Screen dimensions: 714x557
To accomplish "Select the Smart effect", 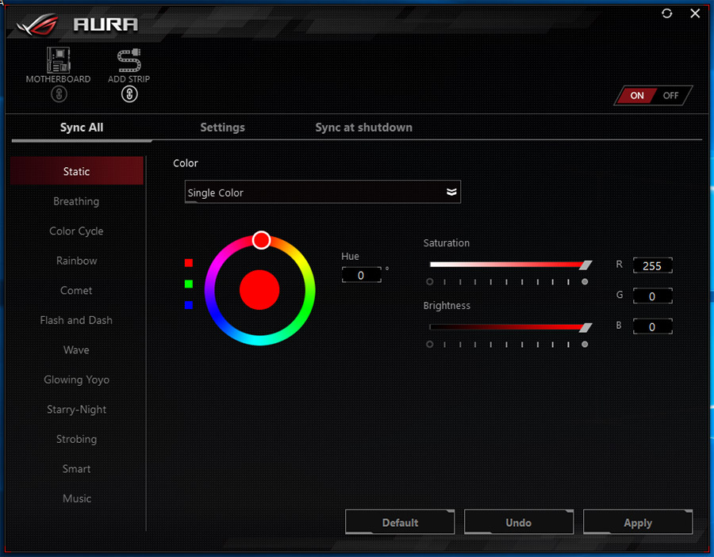I will (76, 468).
